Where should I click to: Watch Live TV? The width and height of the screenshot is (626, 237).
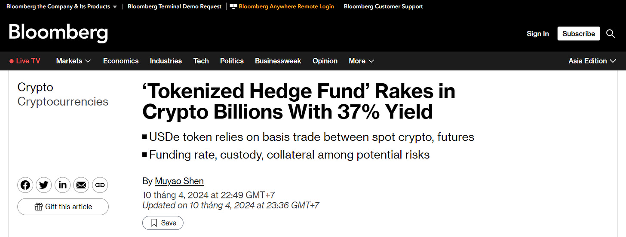25,61
